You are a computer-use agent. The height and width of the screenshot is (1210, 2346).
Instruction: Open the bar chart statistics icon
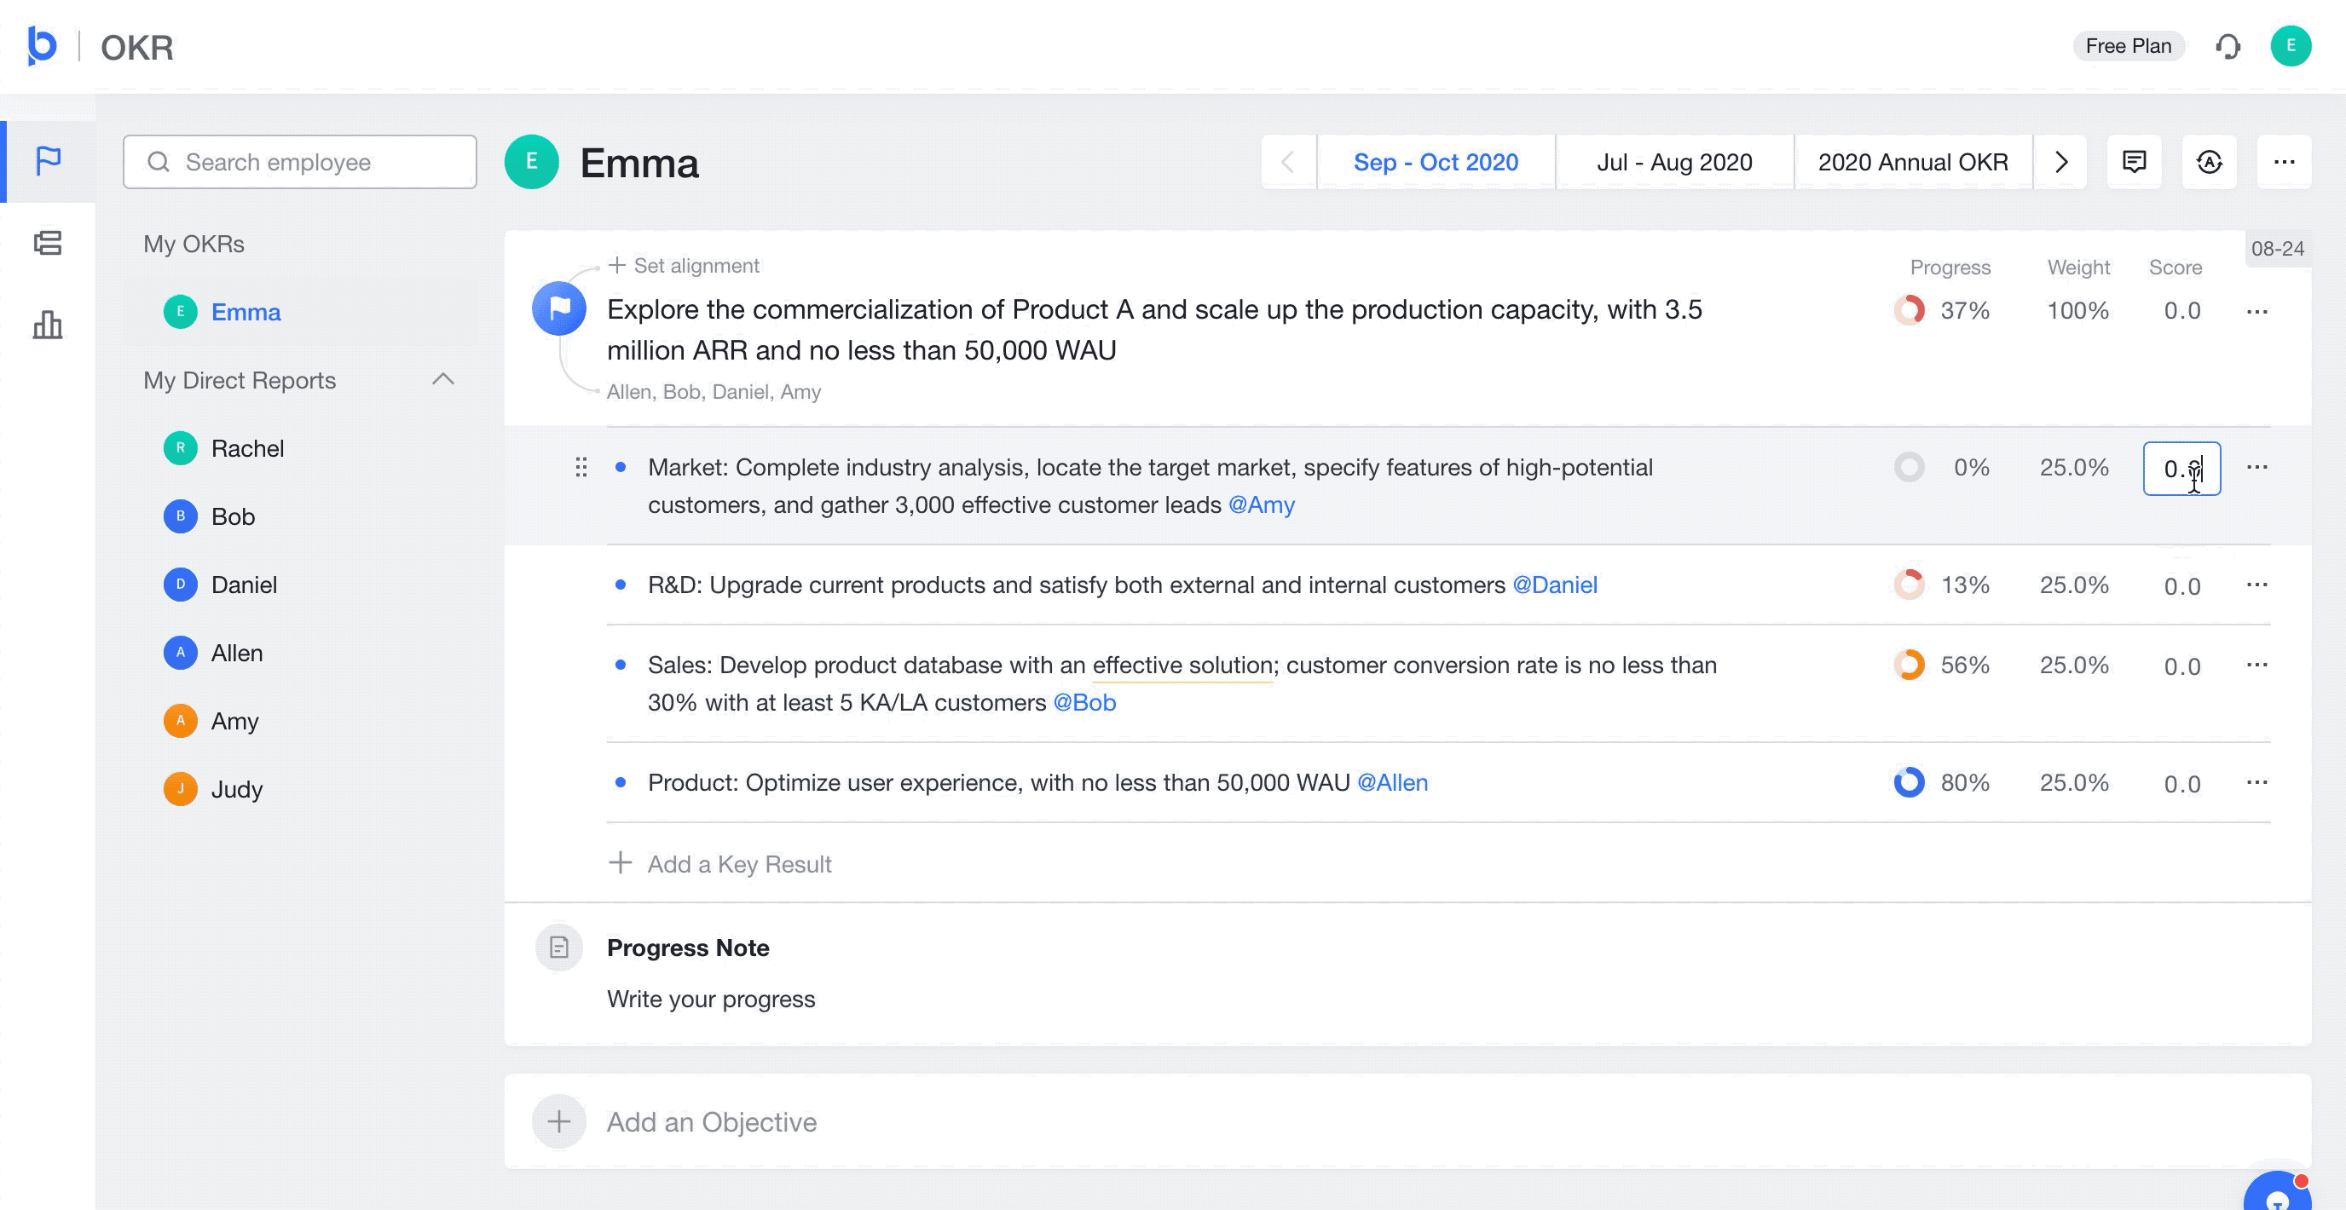click(48, 324)
